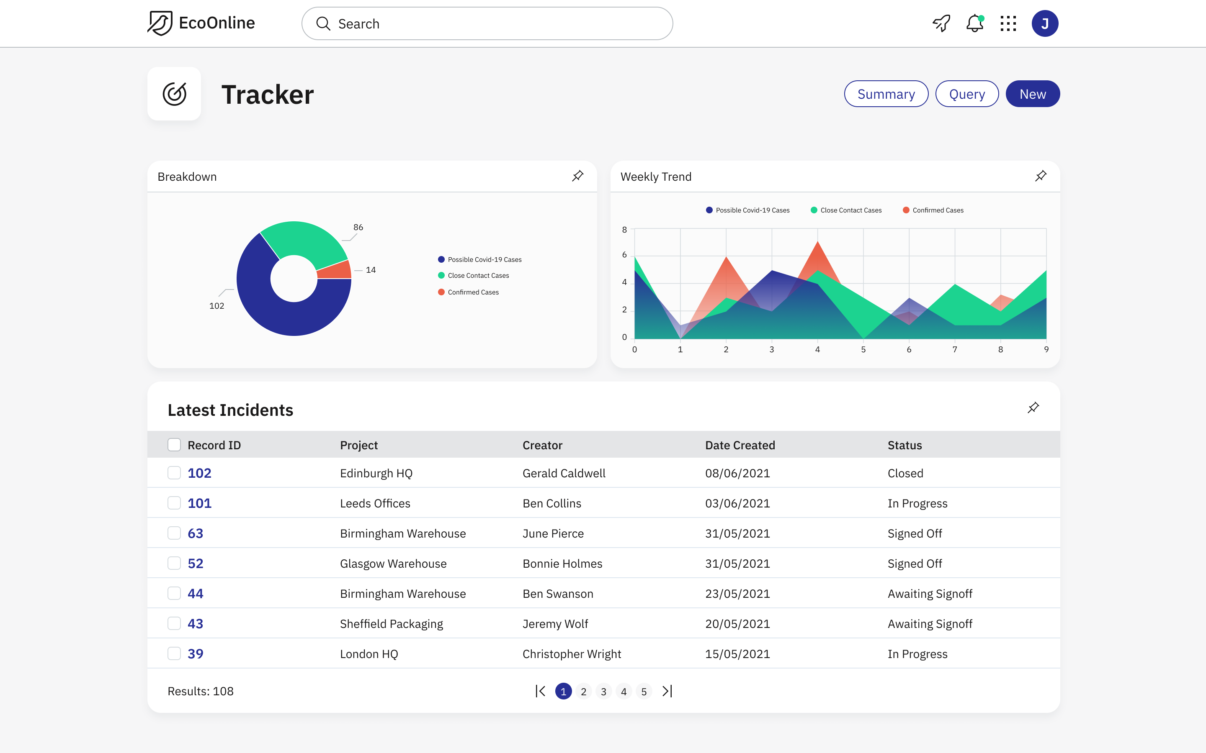Open the apps grid menu
This screenshot has height=753, width=1206.
[x=1008, y=23]
